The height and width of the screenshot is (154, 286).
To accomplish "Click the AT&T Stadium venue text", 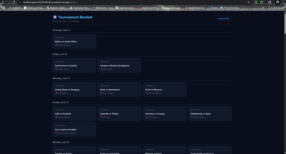I will [199, 117].
